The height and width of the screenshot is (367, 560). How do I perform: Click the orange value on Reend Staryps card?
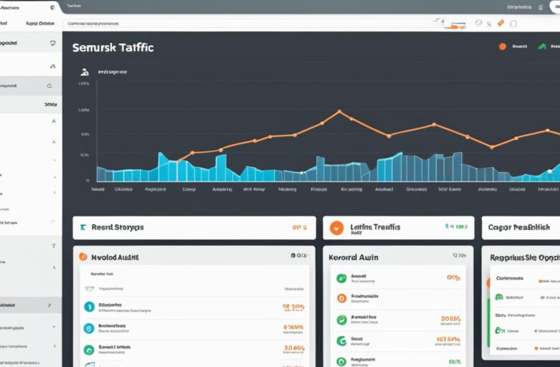coord(300,227)
